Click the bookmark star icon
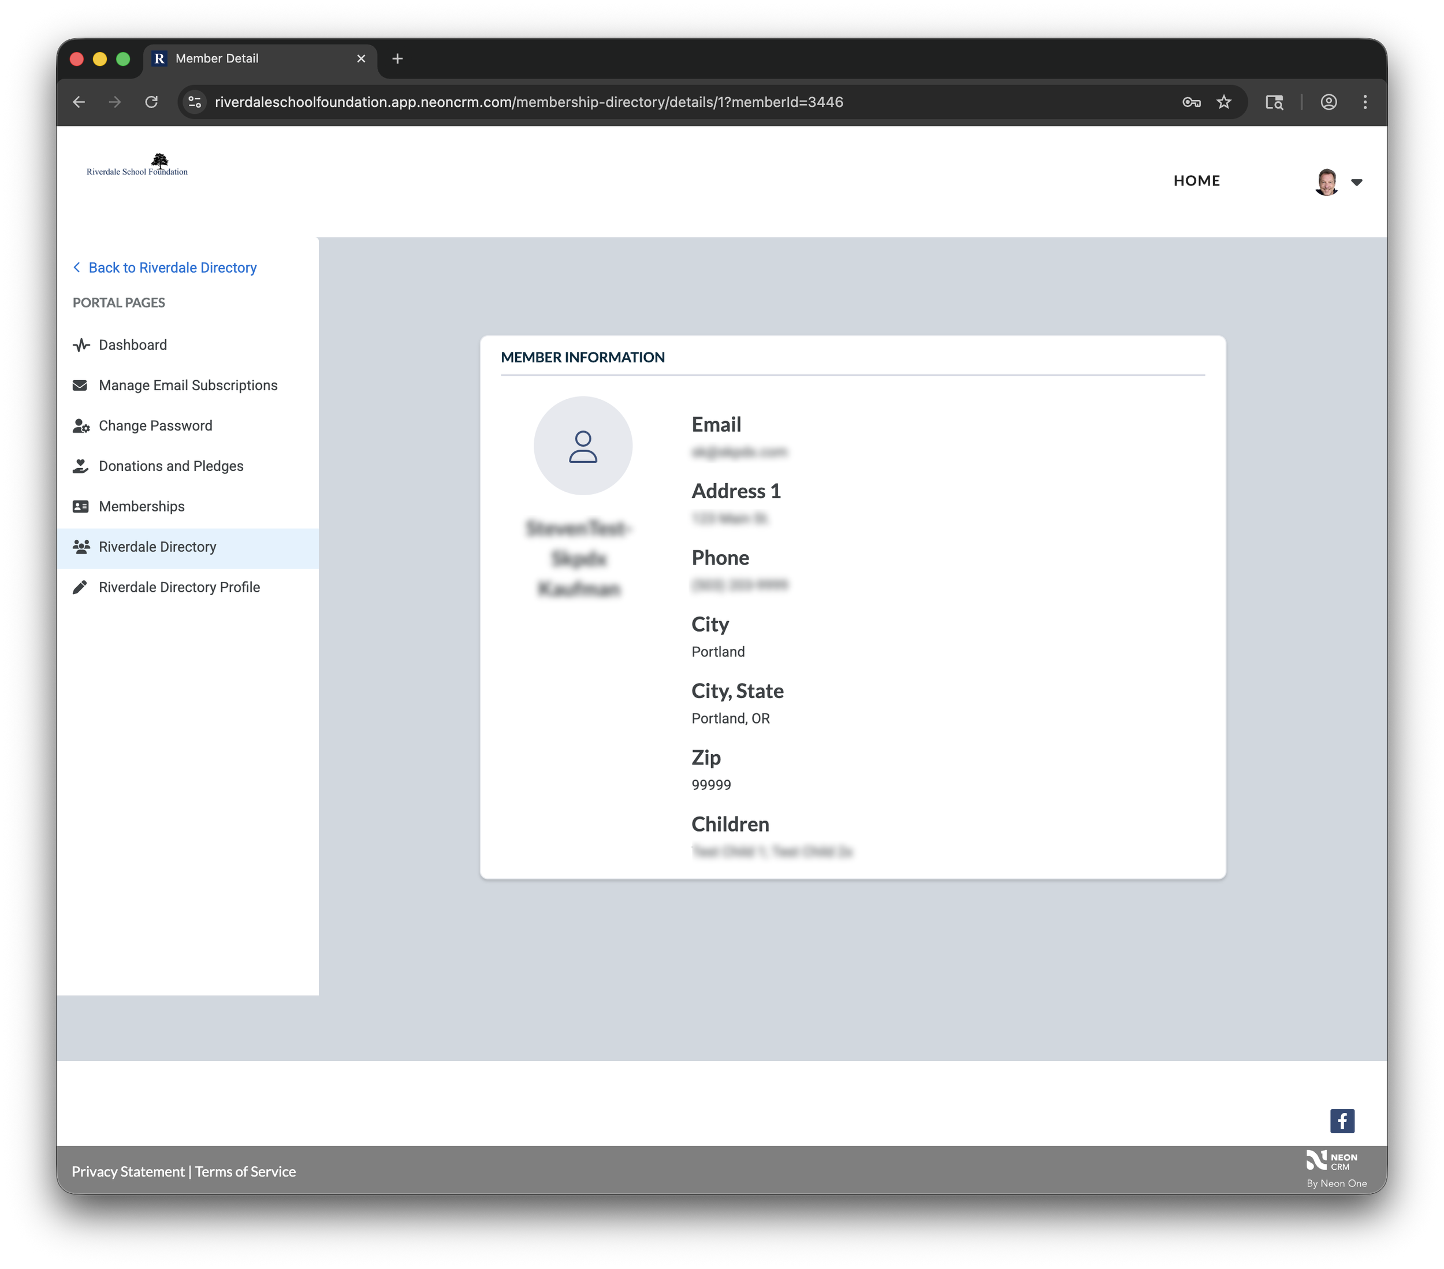The width and height of the screenshot is (1444, 1269). click(x=1223, y=102)
